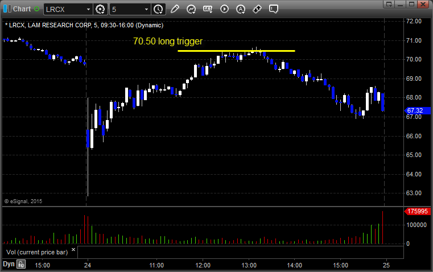Click the bar replay play icon
This screenshot has height=272, width=433.
pyautogui.click(x=224, y=9)
